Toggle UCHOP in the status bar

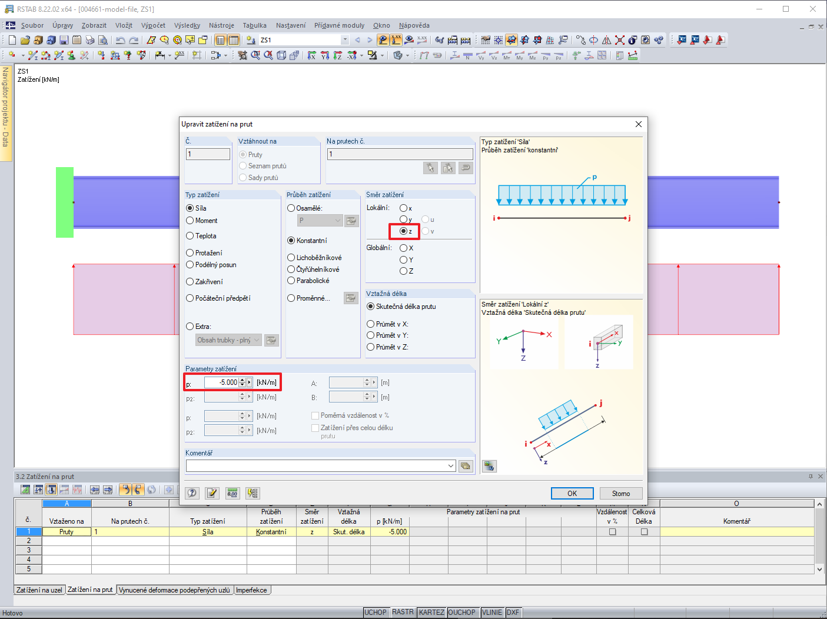coord(376,613)
